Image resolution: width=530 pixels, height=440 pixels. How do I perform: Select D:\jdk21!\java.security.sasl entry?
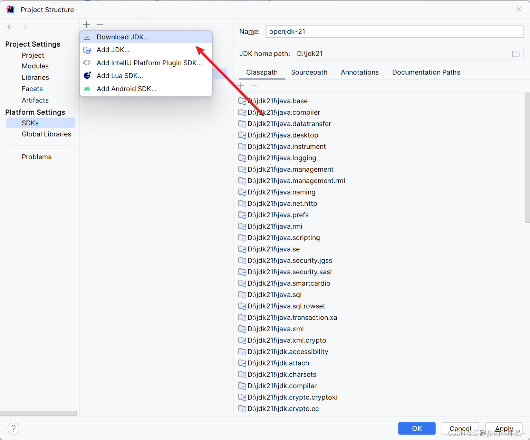(x=289, y=272)
